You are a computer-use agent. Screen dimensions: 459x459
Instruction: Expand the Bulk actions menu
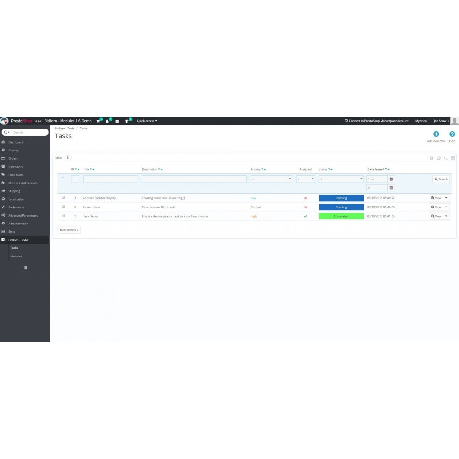69,230
